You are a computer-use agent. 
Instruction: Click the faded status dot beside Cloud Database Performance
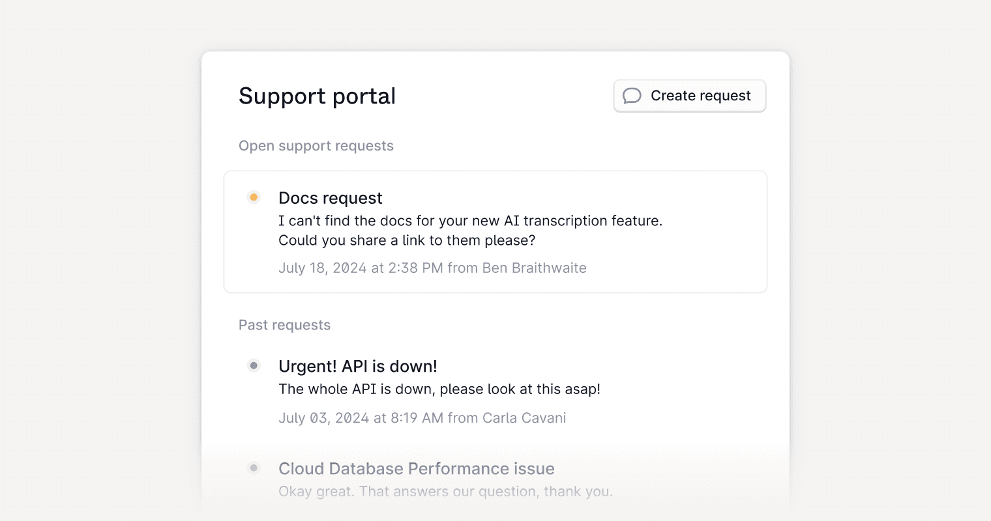coord(254,468)
